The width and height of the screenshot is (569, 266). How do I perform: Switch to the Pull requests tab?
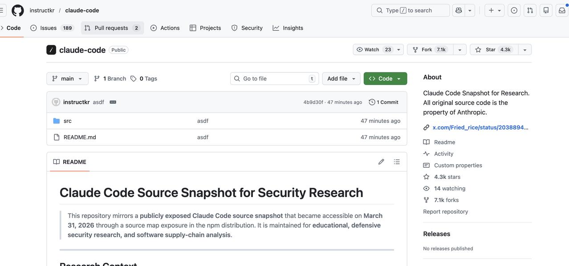point(112,28)
